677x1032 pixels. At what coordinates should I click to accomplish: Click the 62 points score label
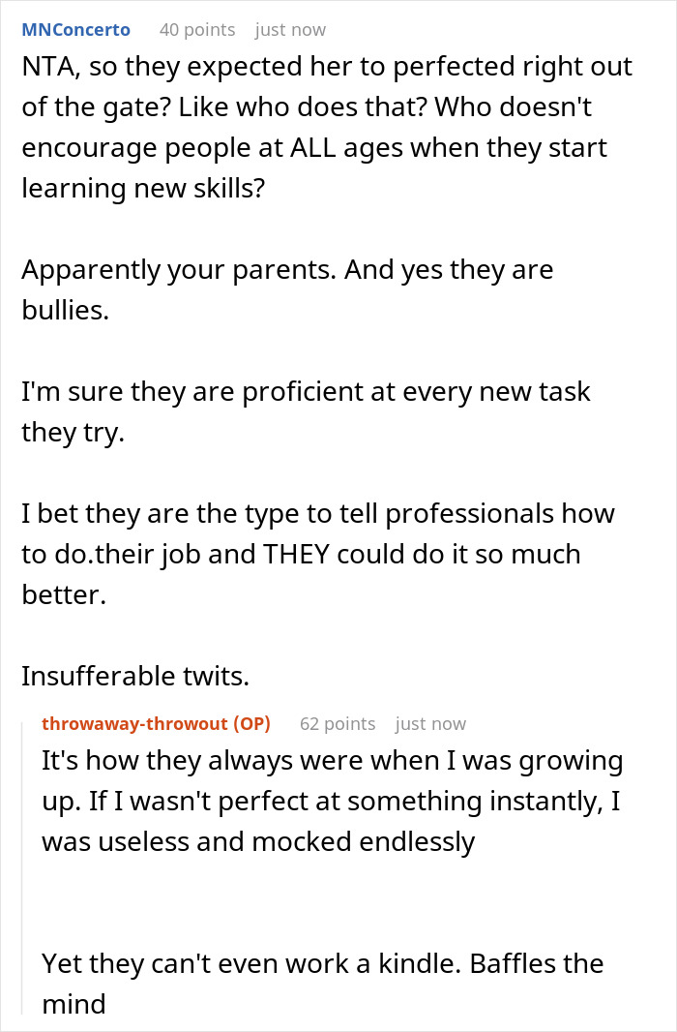[337, 723]
